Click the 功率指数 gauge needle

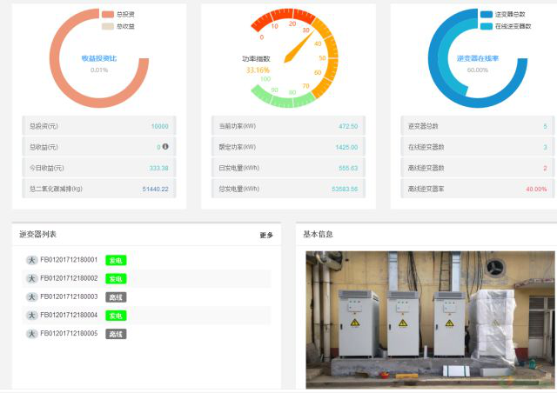click(x=299, y=46)
